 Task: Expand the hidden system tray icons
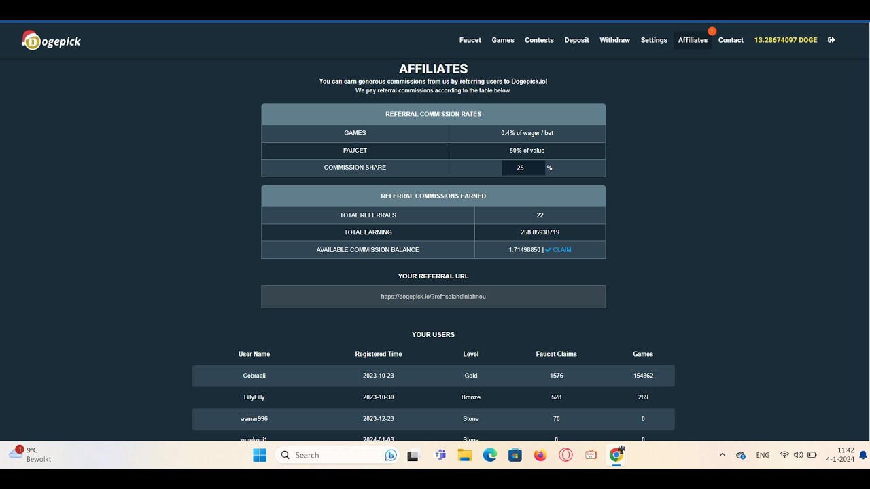[x=722, y=455]
